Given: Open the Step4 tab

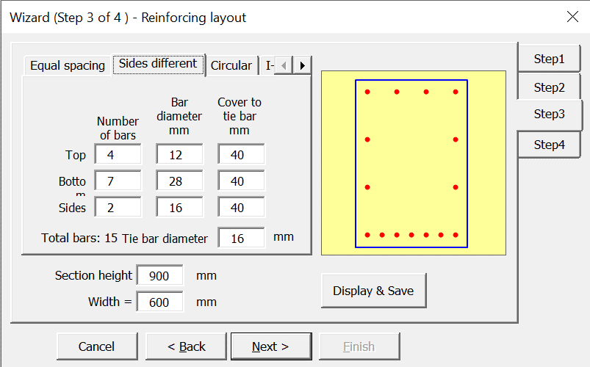Looking at the screenshot, I should point(549,145).
